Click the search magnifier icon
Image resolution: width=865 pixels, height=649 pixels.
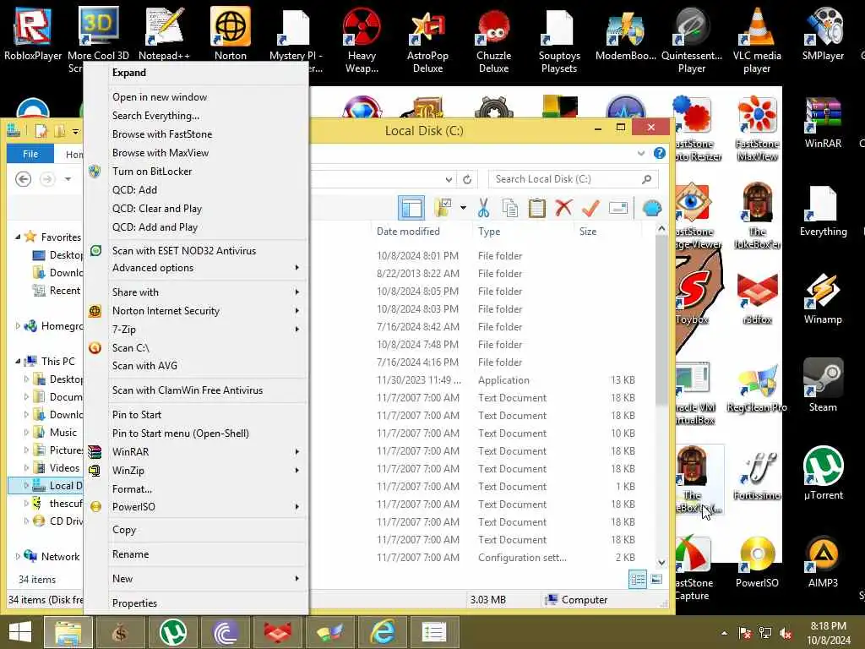(646, 179)
